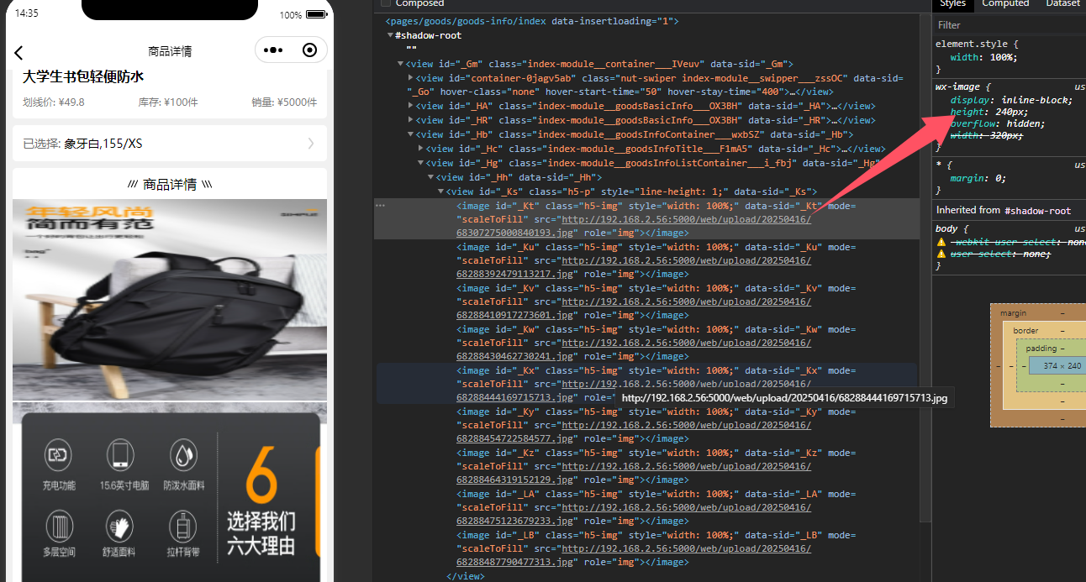Expand the _HA goodsBasicInfo view
The image size is (1086, 582).
(x=411, y=106)
